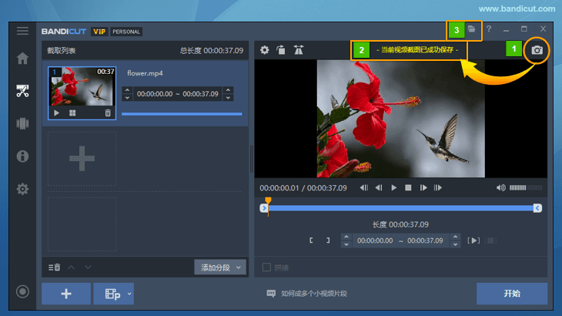
Task: Open the hamburger menu at top left
Action: coord(22,31)
